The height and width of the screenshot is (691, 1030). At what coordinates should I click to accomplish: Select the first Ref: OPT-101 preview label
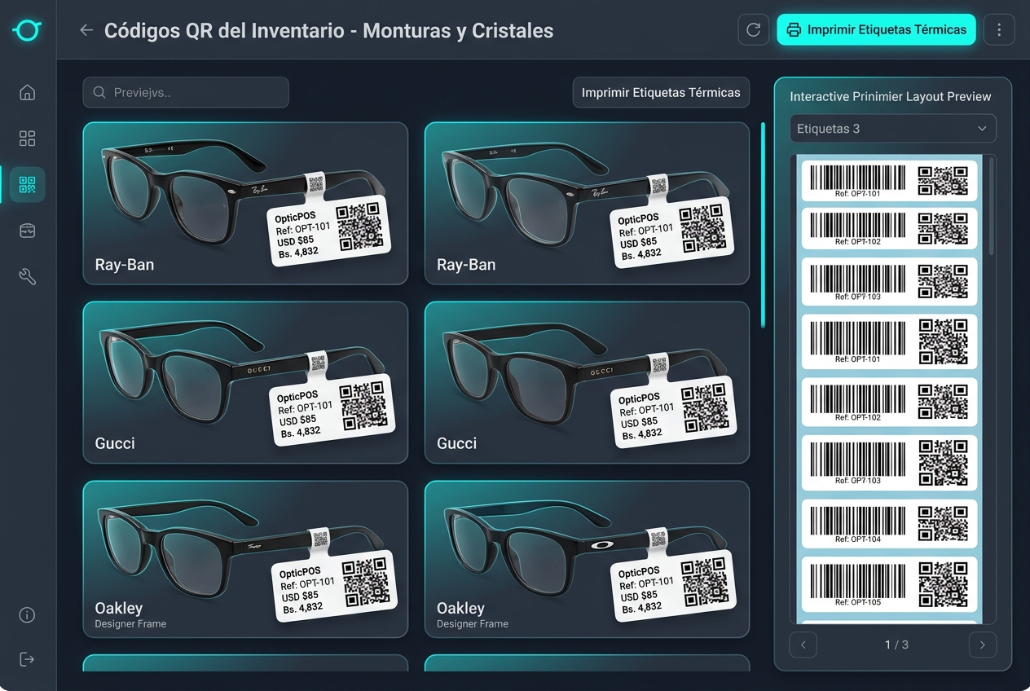[889, 181]
